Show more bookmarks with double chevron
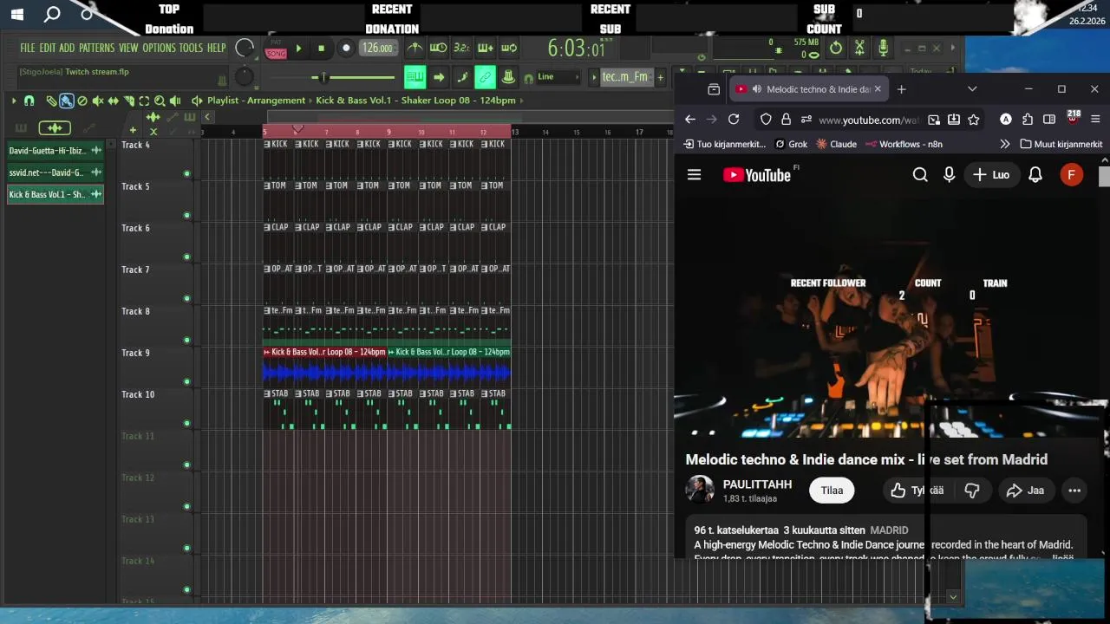 click(x=1005, y=144)
